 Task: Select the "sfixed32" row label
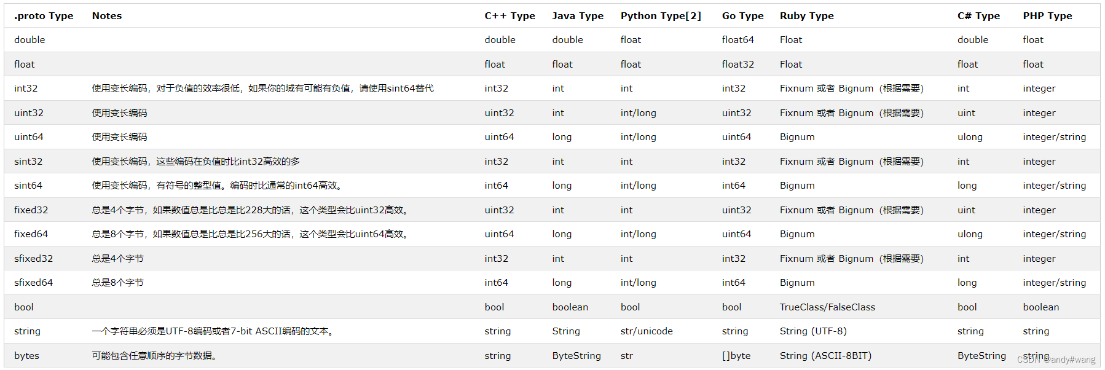pos(33,259)
